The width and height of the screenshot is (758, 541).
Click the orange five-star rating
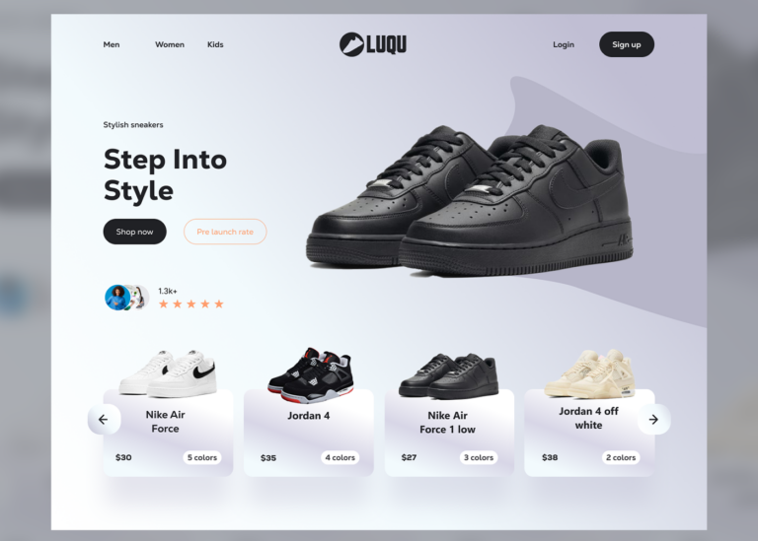pos(191,304)
